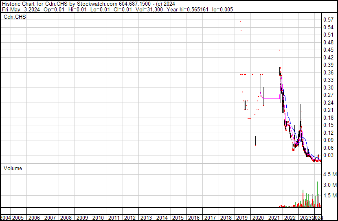Click the 2019 year label on the time axis

pos(241,218)
